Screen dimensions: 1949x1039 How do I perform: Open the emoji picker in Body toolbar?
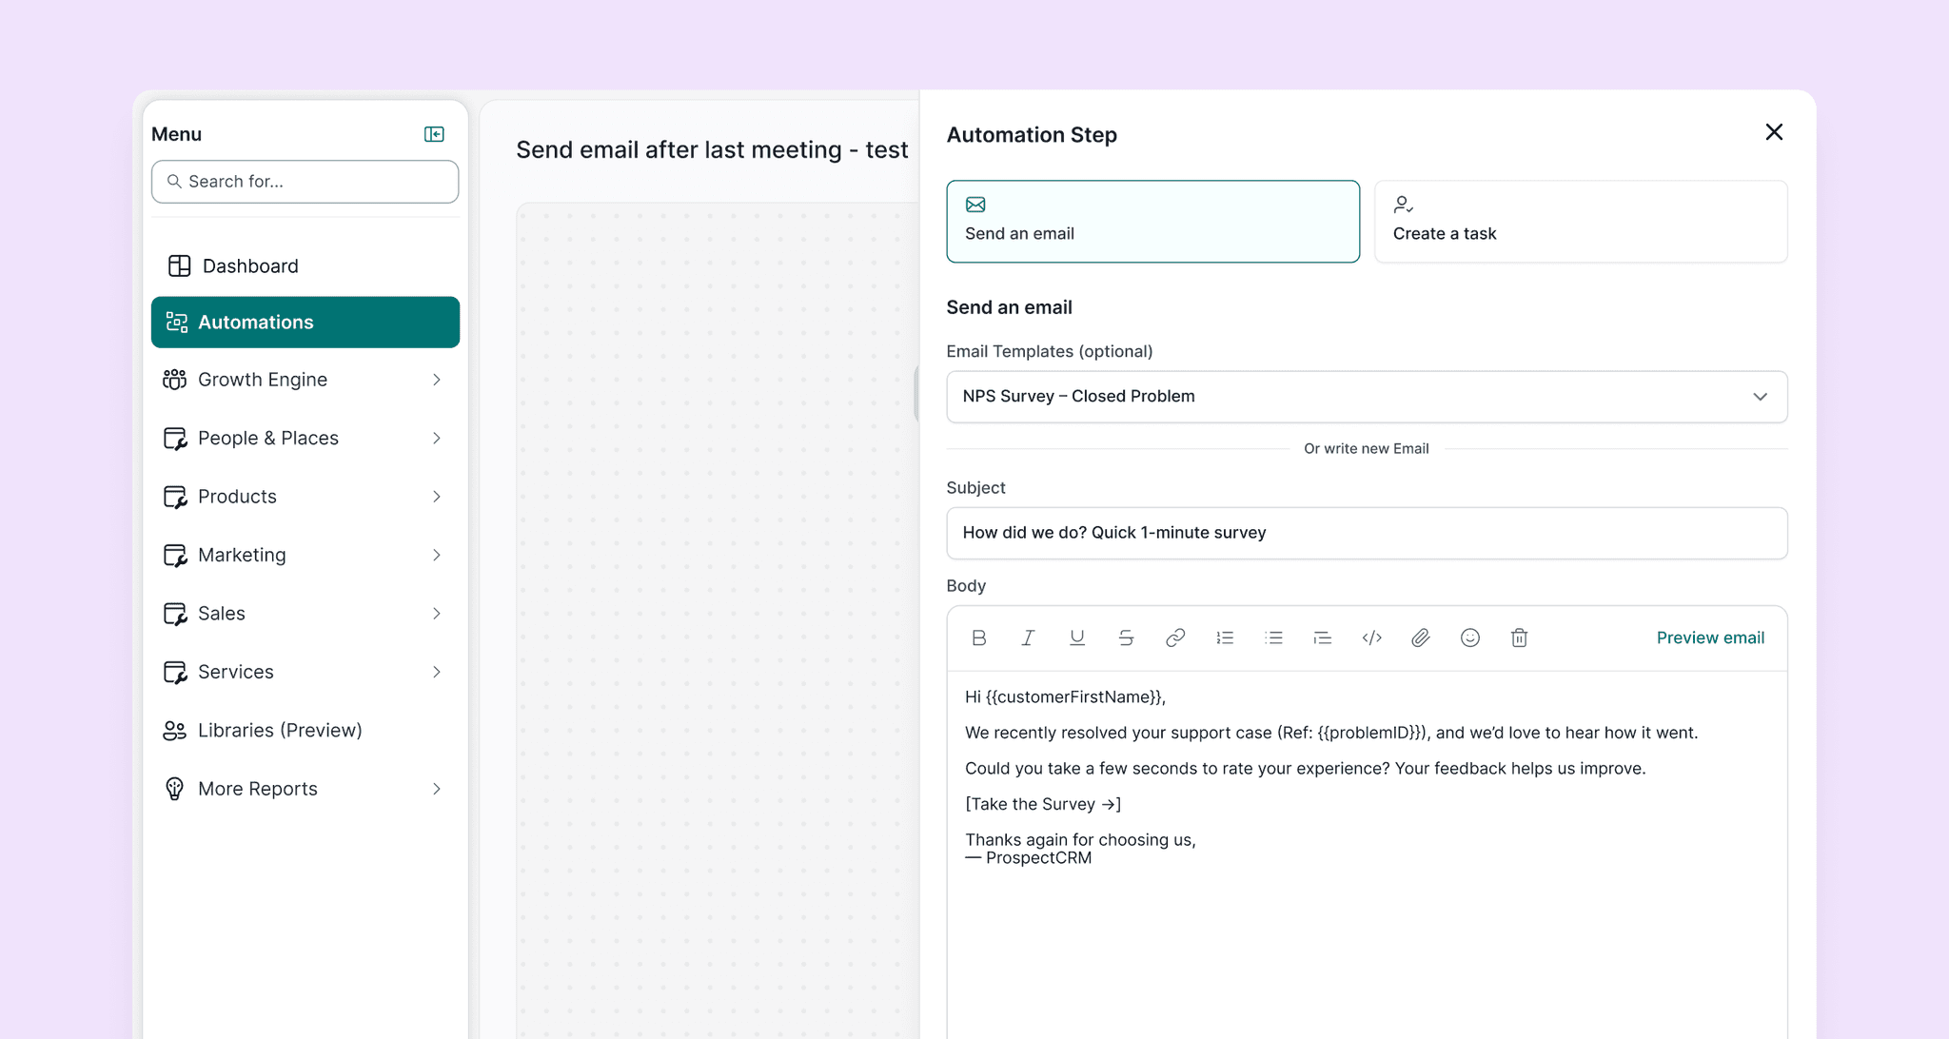pos(1470,637)
